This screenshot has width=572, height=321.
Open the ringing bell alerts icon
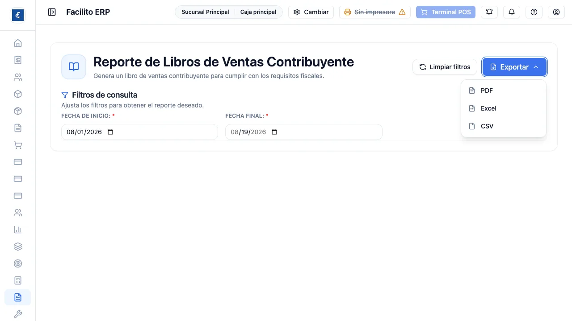pos(489,12)
